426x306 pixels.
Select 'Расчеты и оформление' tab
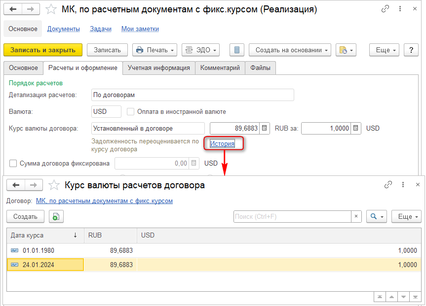83,68
